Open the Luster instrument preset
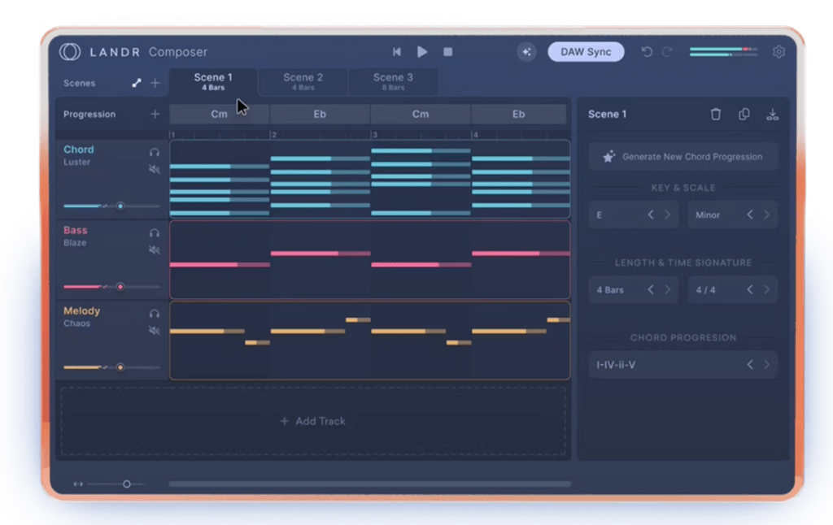This screenshot has height=525, width=833. point(77,163)
